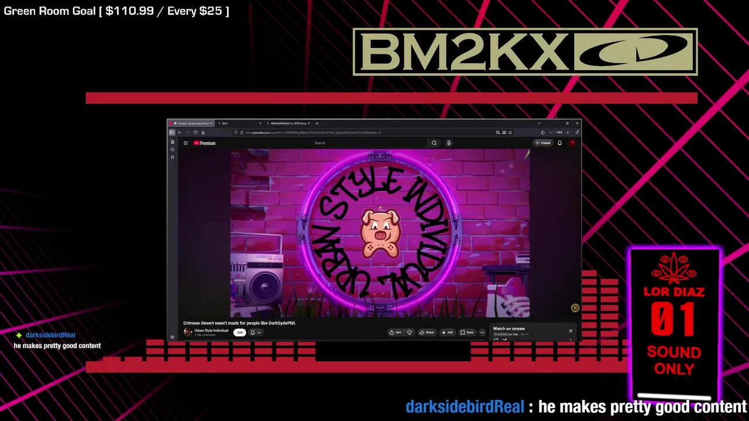The height and width of the screenshot is (421, 749).
Task: Expand the list-all-tabs chevron
Action: 539,123
